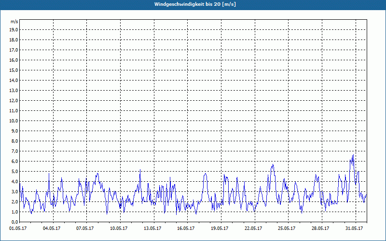Click the 10,0 y-axis value
386x241 pixels.
point(14,121)
